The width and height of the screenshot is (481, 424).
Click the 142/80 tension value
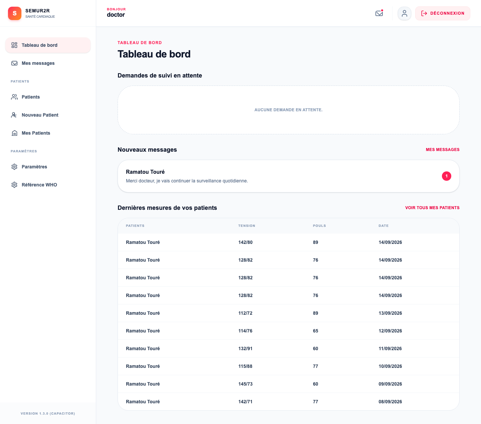(x=246, y=242)
